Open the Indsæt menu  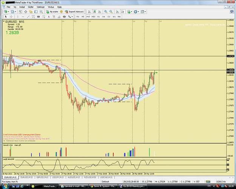22,7
